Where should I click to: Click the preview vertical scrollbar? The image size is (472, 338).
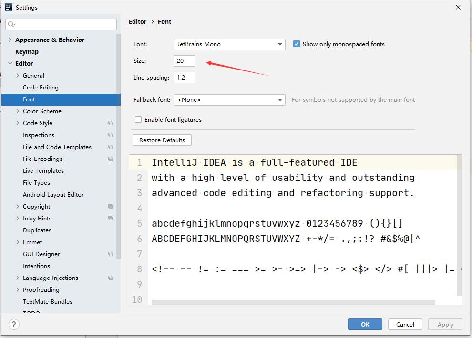coord(459,225)
